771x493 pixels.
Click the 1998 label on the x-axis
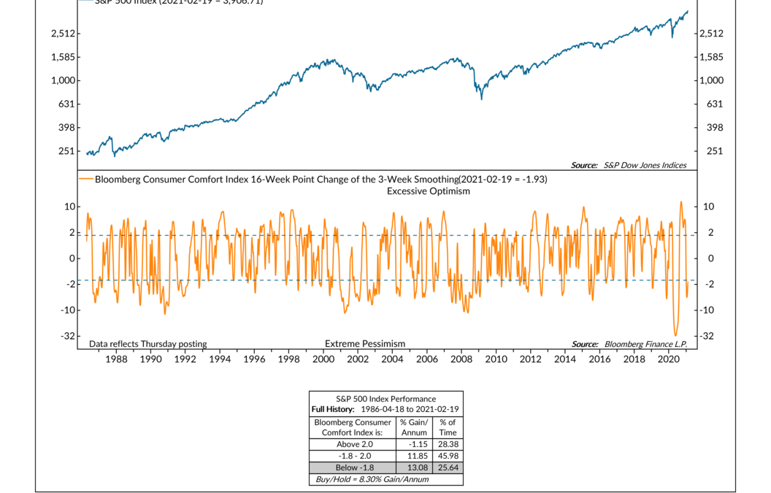pos(288,359)
